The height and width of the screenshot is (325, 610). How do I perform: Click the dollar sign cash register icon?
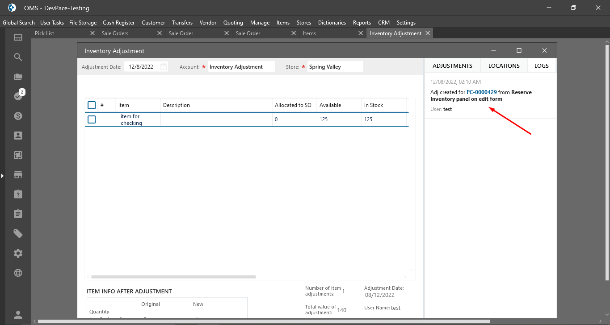click(x=18, y=116)
